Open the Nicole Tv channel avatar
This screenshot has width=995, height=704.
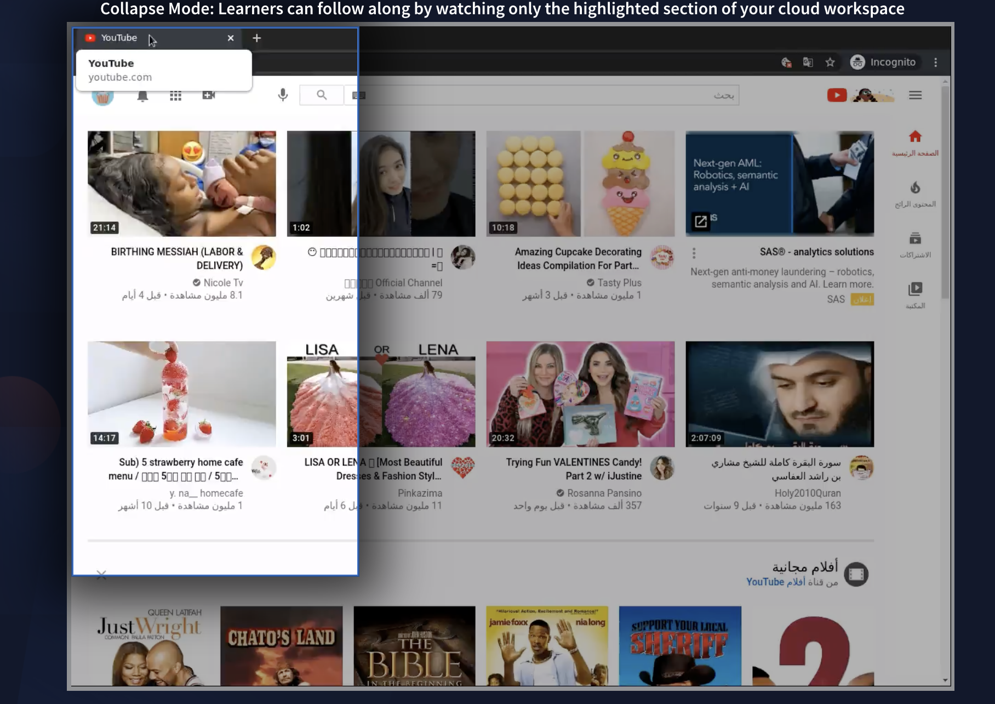click(264, 258)
